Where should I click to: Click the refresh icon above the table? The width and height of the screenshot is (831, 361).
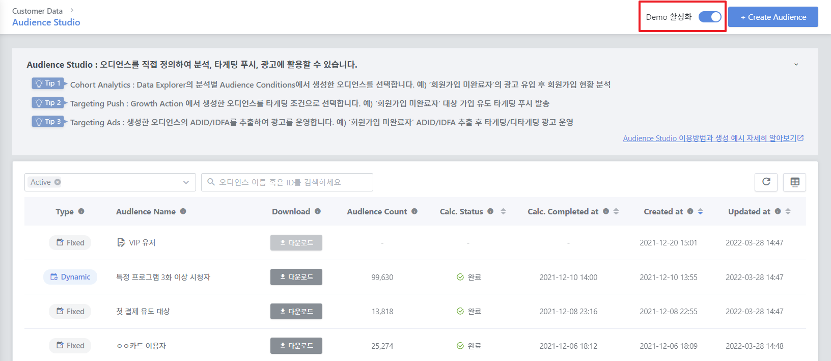766,182
